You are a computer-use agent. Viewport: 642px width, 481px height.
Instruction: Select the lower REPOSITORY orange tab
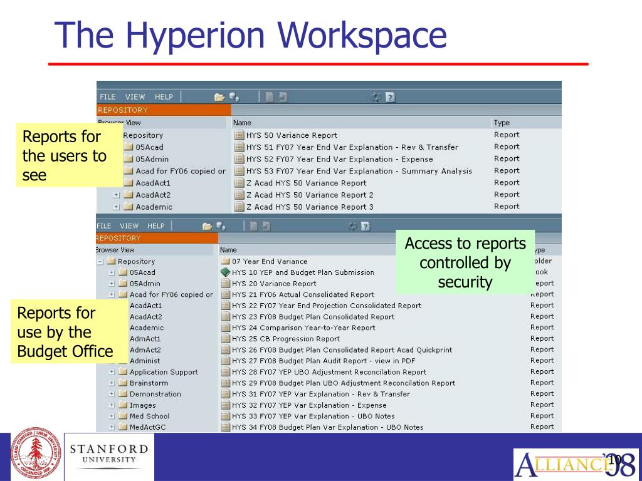[157, 238]
